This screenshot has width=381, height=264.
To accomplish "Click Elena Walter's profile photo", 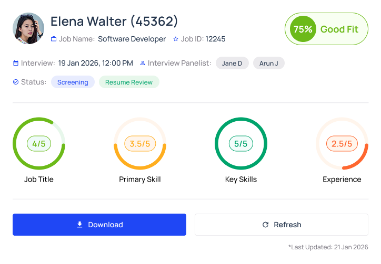I will (28, 28).
